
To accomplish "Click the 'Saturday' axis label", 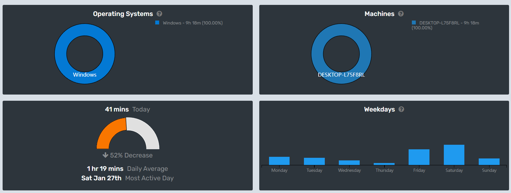I will (454, 170).
